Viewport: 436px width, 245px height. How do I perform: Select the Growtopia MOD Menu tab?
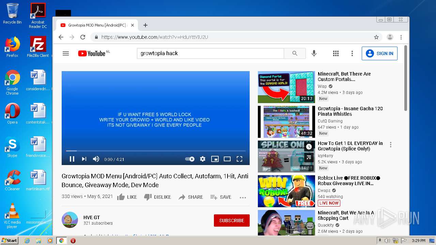(97, 25)
